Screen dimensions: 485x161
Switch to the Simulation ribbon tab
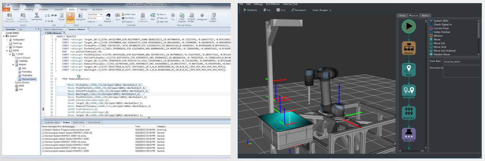pyautogui.click(x=43, y=10)
